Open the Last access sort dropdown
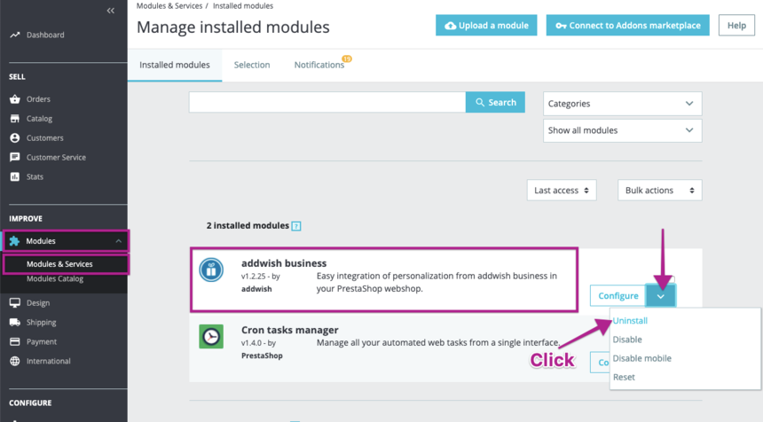 click(561, 191)
